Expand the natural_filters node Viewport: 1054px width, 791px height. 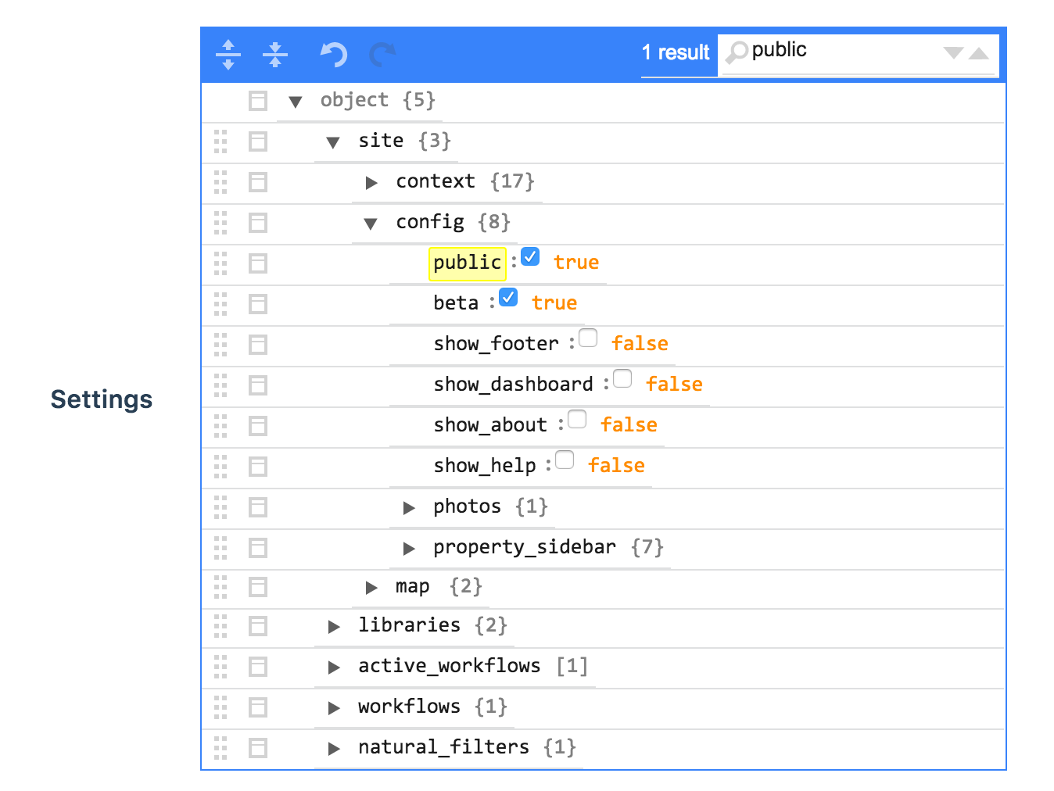point(334,749)
